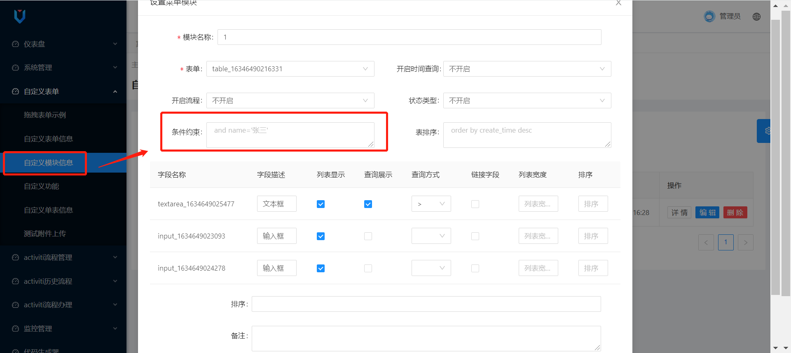
Task: Click the 系统管理 menu icon
Action: click(16, 68)
